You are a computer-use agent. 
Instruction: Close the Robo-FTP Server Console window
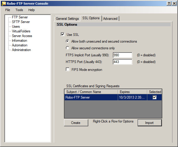[174, 3]
